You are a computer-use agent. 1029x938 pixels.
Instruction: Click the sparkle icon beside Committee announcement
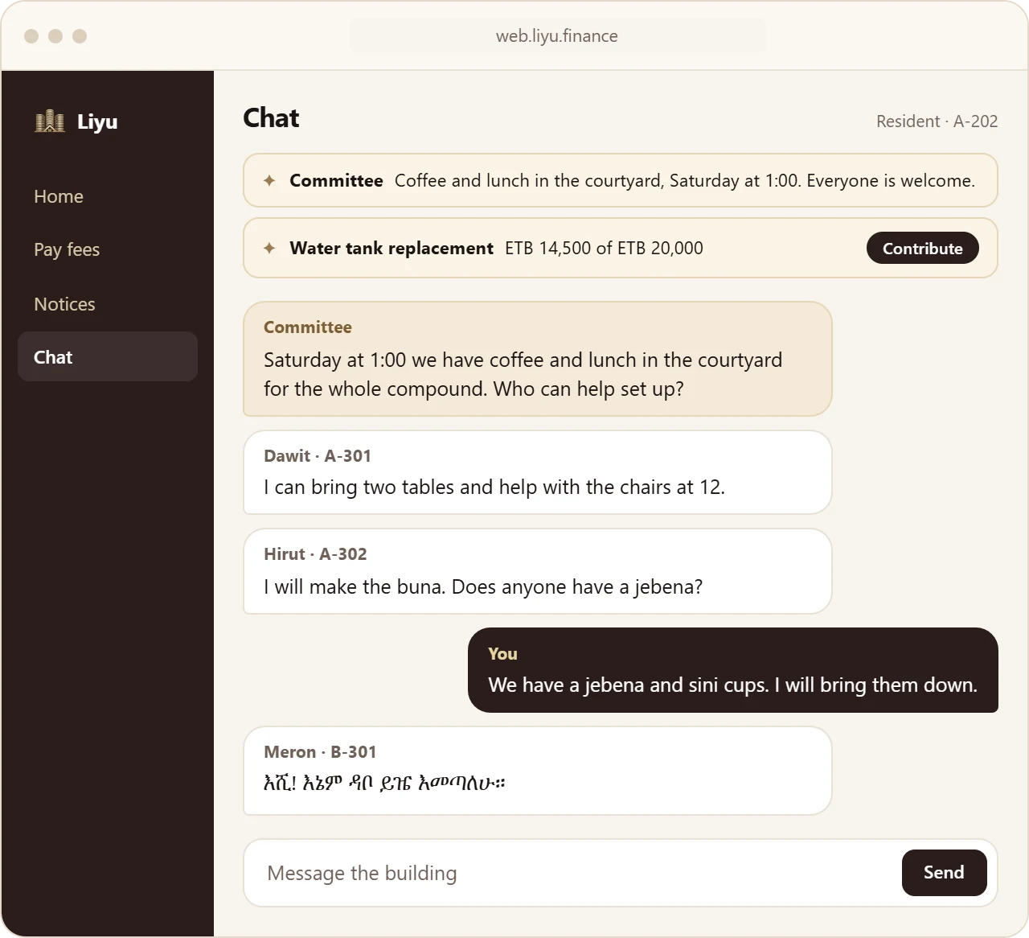click(x=269, y=181)
